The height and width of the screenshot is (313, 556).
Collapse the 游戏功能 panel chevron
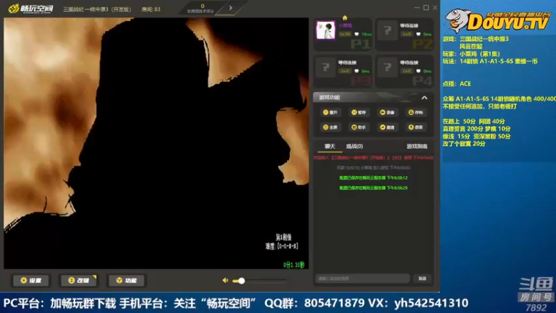point(424,97)
